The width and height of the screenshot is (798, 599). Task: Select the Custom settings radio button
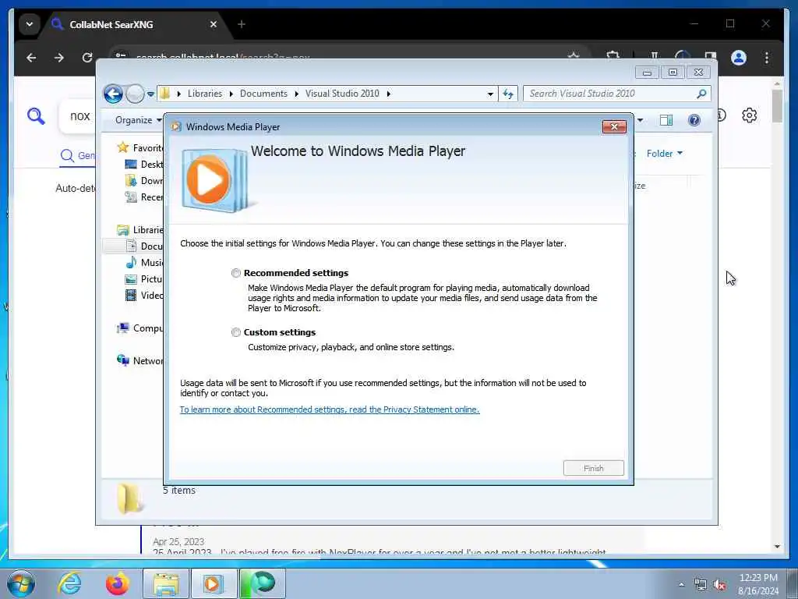coord(235,332)
